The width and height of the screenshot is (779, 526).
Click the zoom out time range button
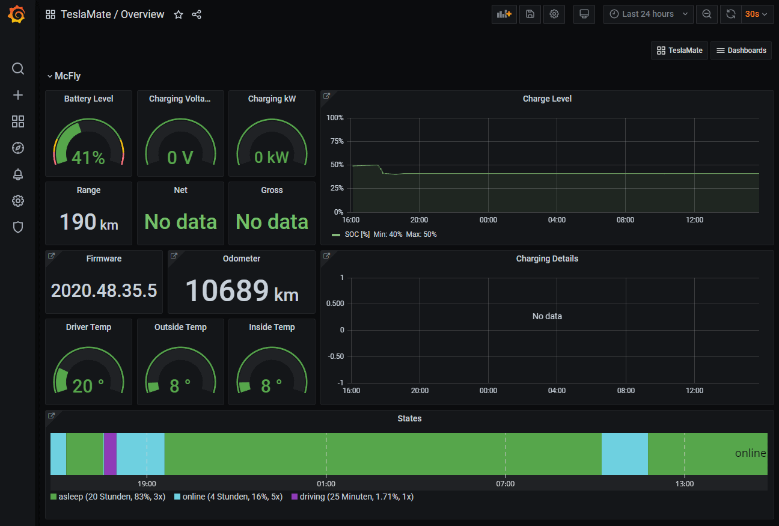707,14
